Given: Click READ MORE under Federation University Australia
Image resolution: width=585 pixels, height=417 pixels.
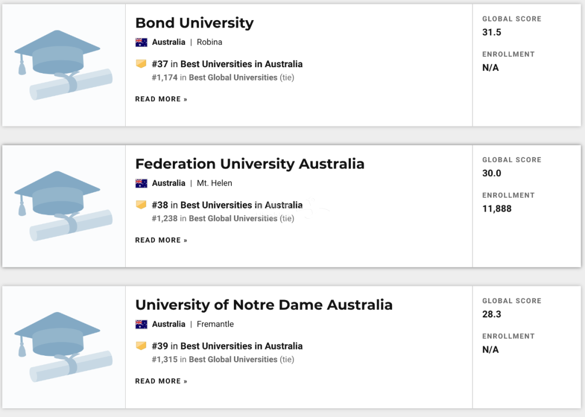Looking at the screenshot, I should click(x=161, y=240).
